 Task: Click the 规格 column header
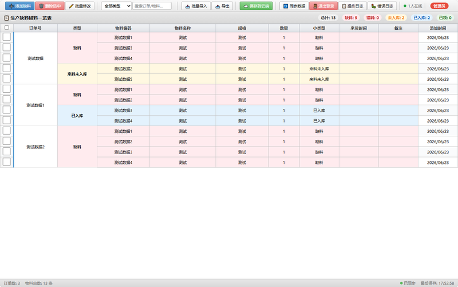click(242, 28)
